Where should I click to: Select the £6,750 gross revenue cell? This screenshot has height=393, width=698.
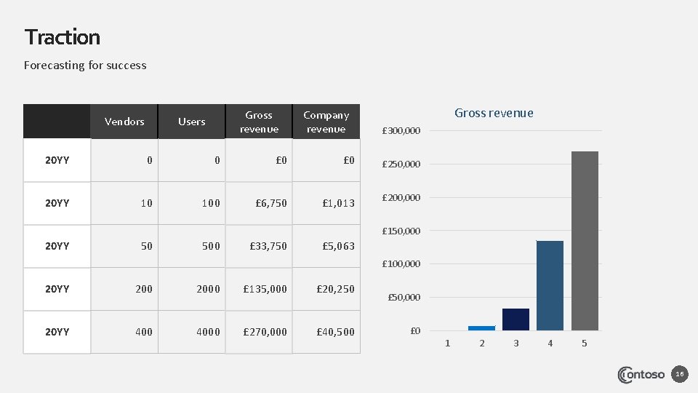268,203
